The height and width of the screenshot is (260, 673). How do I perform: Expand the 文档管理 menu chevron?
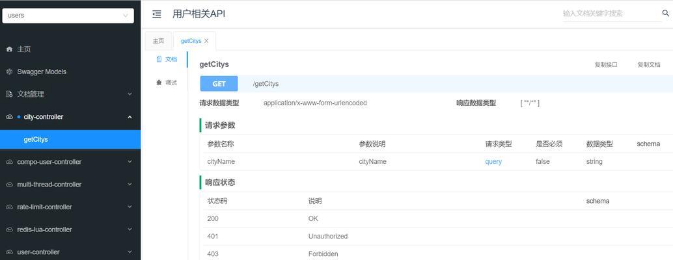tap(130, 94)
